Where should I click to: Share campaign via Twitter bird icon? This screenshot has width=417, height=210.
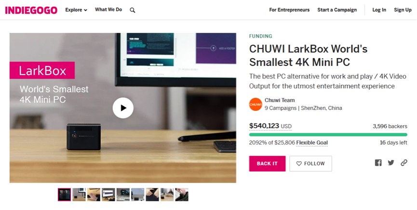coord(391,163)
